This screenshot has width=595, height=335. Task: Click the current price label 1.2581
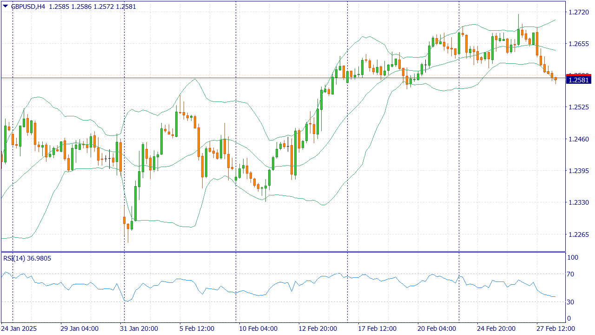coord(579,80)
